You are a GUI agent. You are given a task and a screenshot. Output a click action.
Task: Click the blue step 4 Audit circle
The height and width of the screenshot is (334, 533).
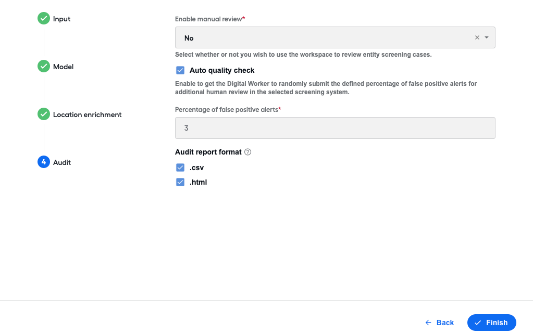tap(44, 162)
